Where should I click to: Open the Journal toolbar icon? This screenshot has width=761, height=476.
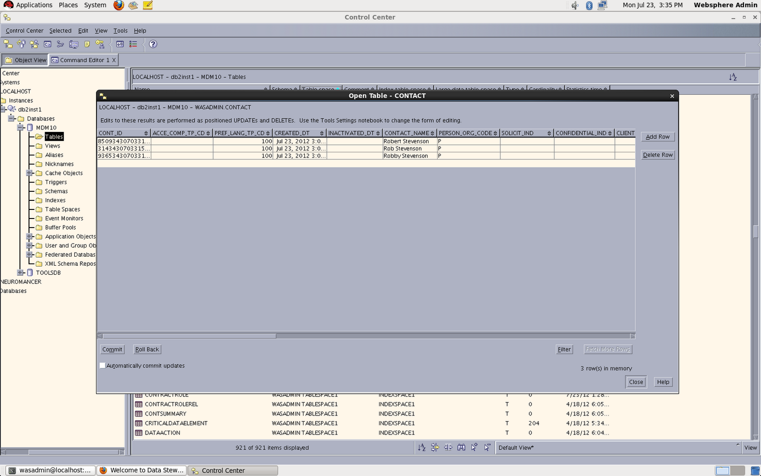87,44
